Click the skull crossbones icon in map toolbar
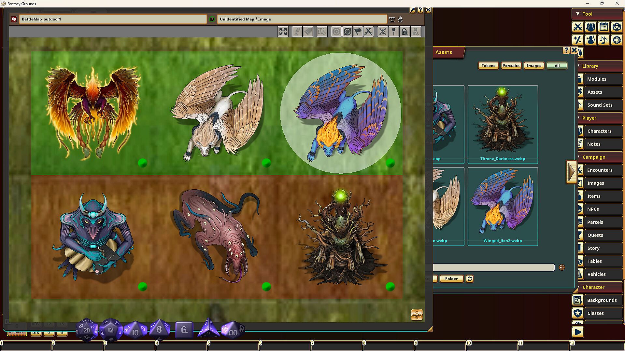Viewport: 625px width, 351px height. (382, 32)
